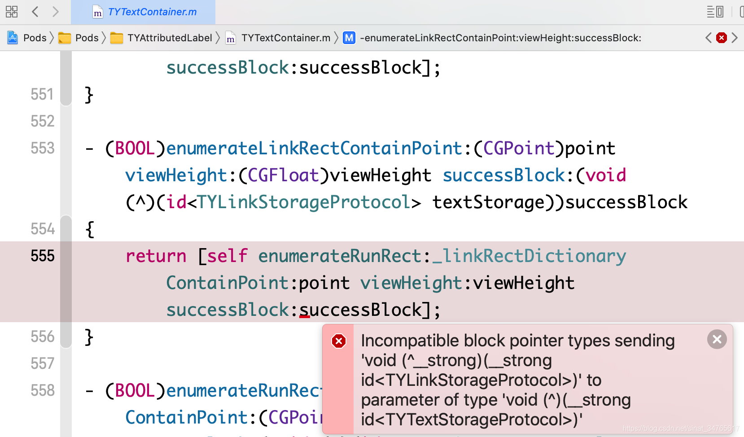Select the TYTextContainer.m tab
This screenshot has width=744, height=437.
(x=143, y=12)
